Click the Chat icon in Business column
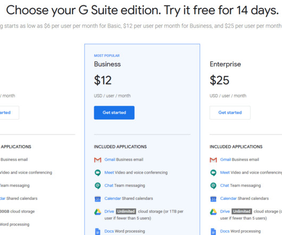 pos(98,186)
